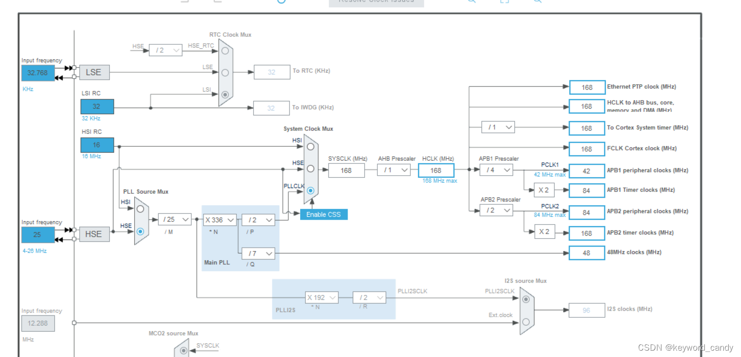Open the Cortex System timer /1 dropdown

[x=498, y=127]
